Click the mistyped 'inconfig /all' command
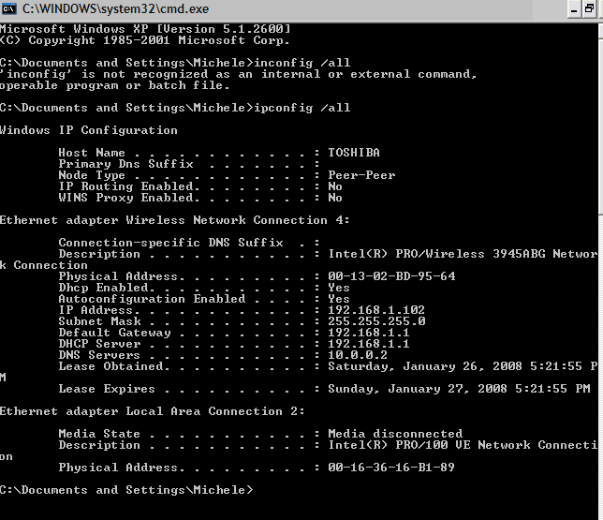603x520 pixels. (x=301, y=63)
